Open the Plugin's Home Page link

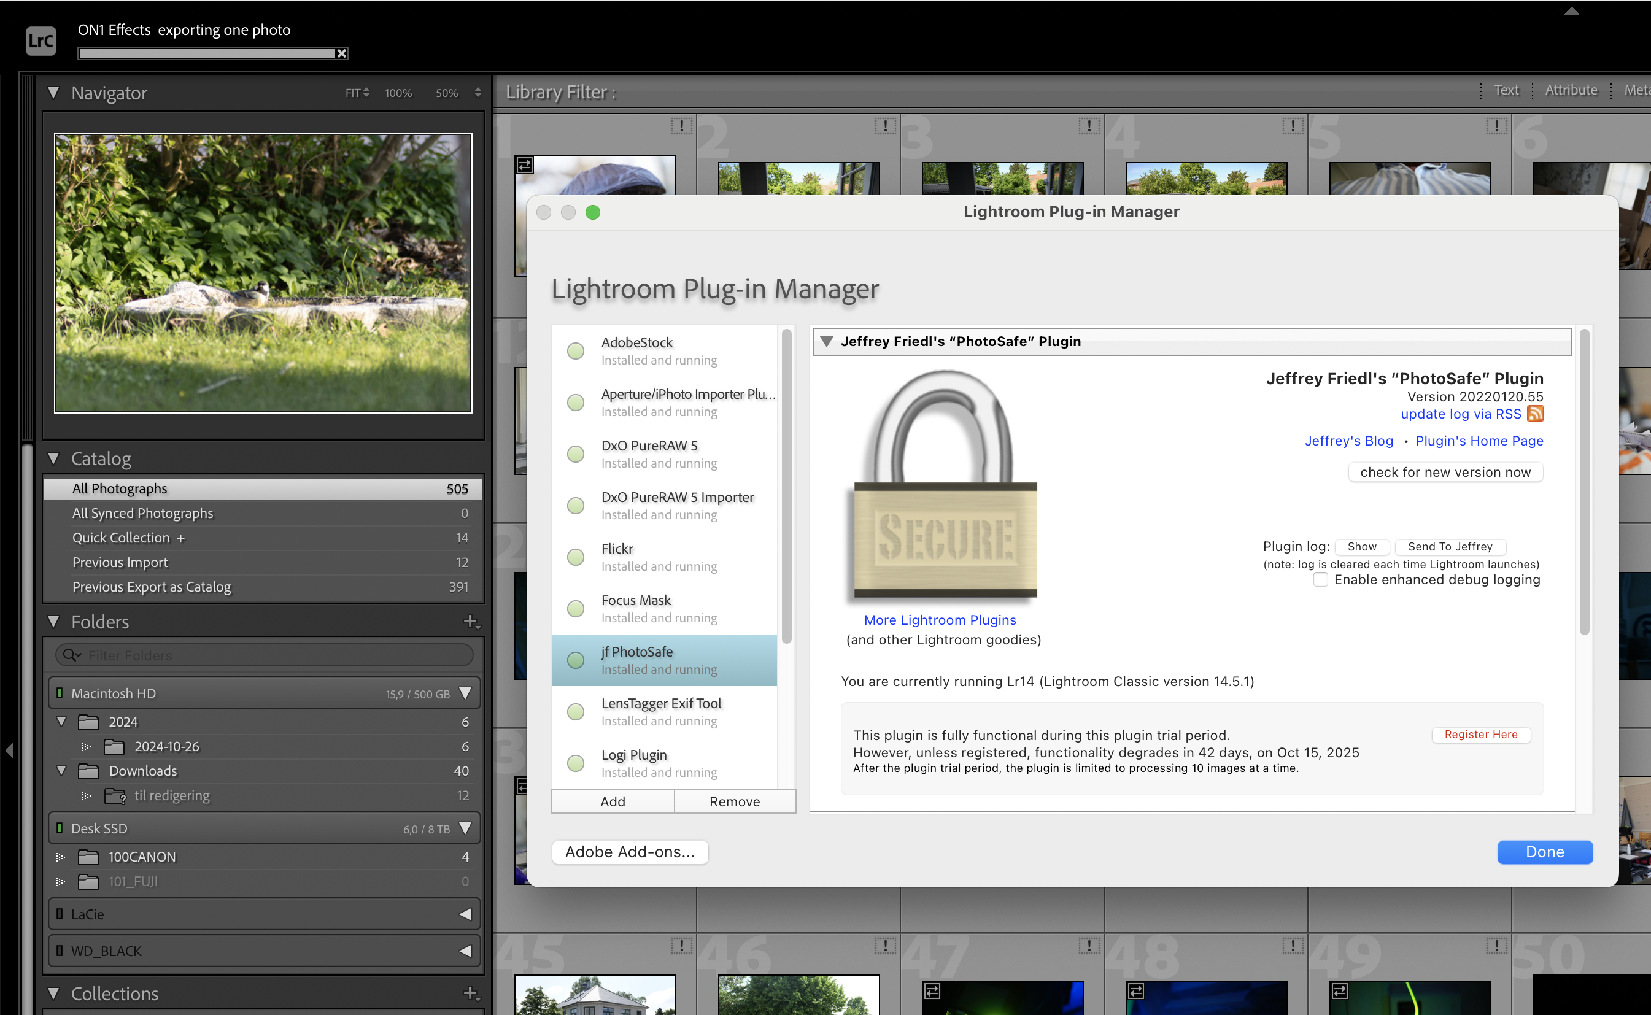tap(1479, 441)
